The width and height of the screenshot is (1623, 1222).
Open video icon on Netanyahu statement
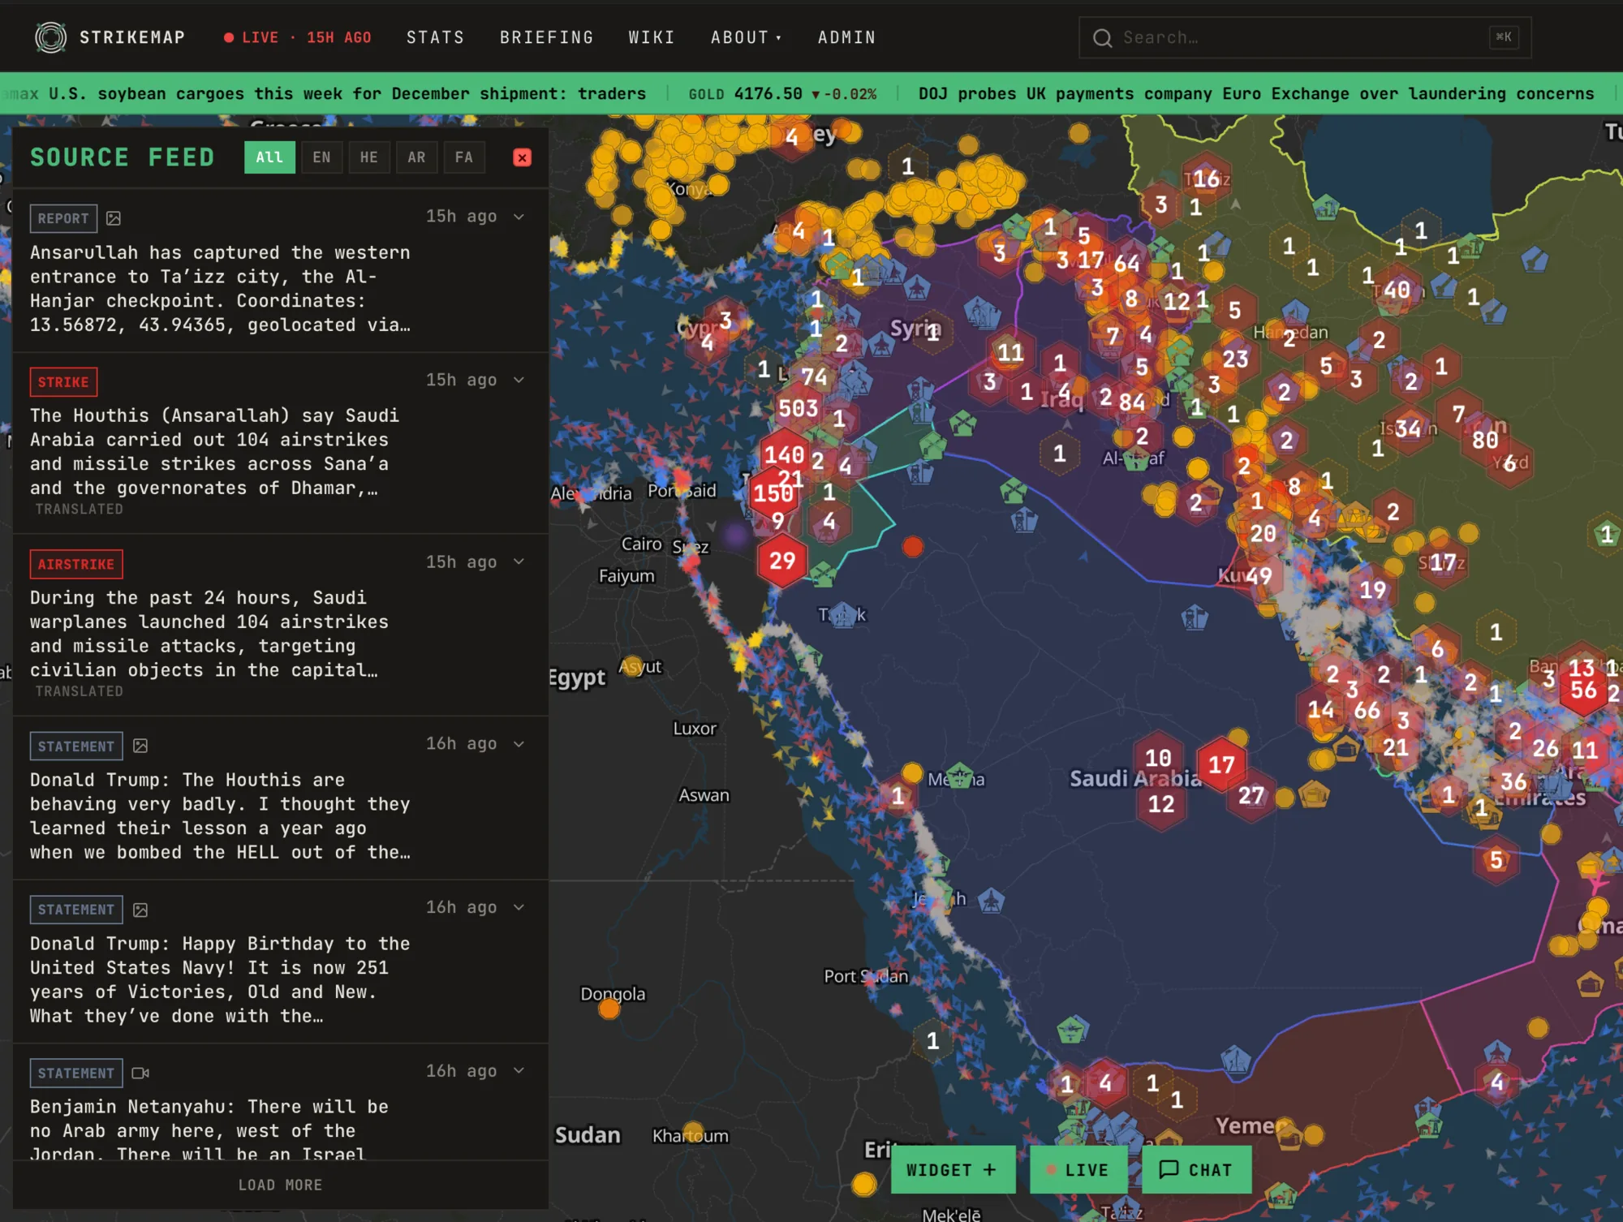140,1073
